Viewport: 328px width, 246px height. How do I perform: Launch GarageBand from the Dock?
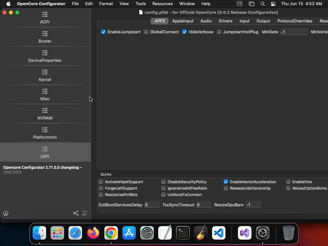[201, 233]
